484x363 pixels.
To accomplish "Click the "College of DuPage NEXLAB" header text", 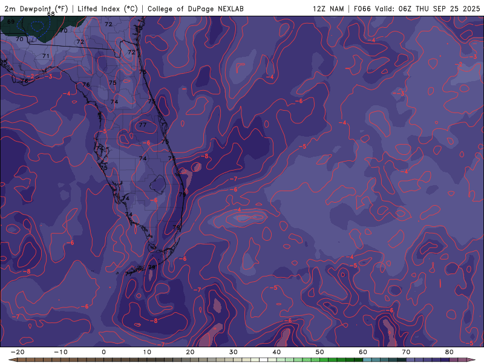I will tap(195, 8).
